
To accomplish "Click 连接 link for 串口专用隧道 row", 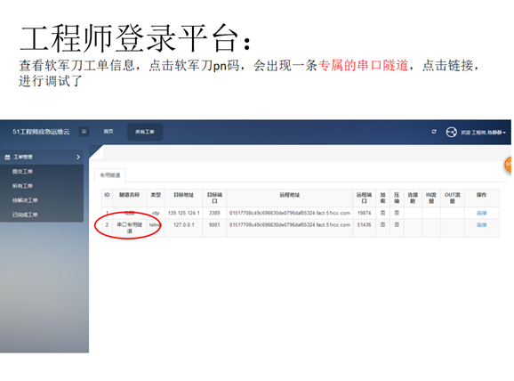I will [481, 225].
